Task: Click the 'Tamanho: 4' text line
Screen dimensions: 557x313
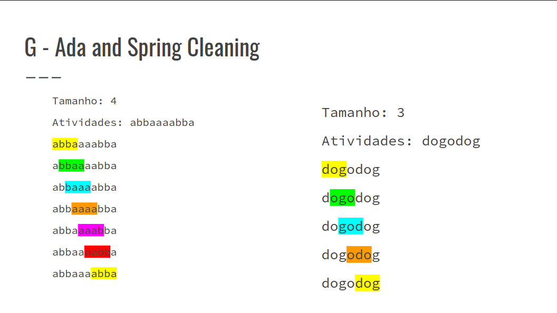Action: click(x=84, y=101)
